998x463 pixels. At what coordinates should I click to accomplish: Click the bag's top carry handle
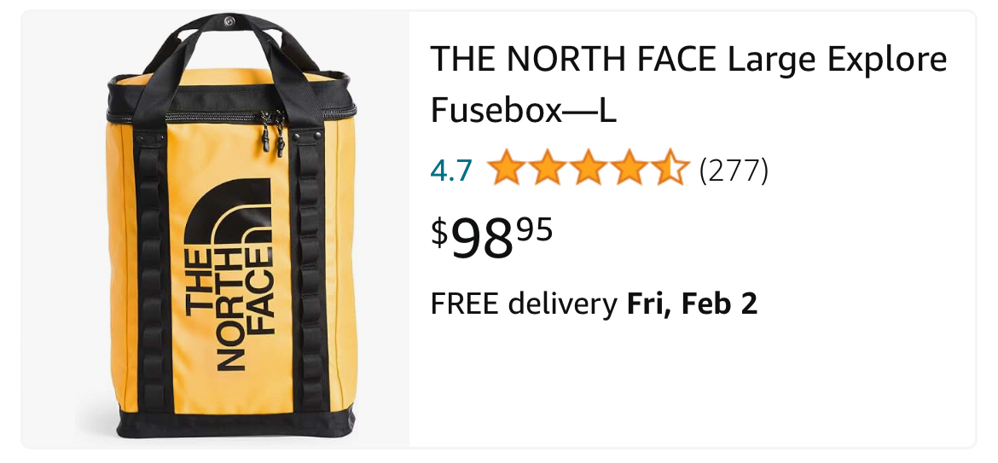(x=230, y=39)
